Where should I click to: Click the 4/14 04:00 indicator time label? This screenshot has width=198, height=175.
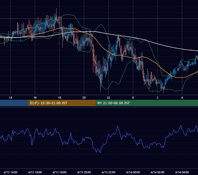(x=182, y=172)
